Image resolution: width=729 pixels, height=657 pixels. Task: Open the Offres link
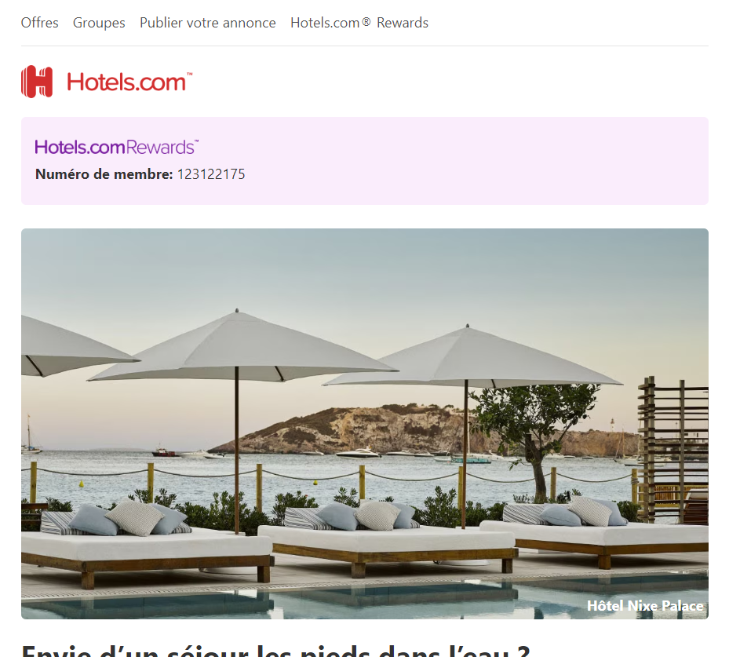pos(39,23)
